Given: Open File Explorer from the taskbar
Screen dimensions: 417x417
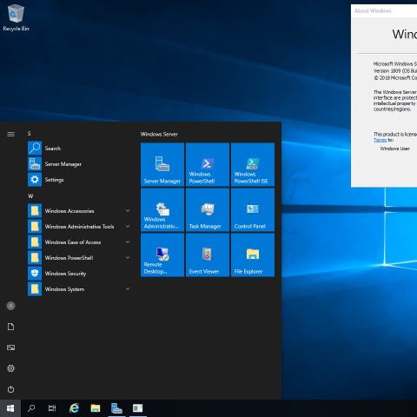Looking at the screenshot, I should (96, 408).
